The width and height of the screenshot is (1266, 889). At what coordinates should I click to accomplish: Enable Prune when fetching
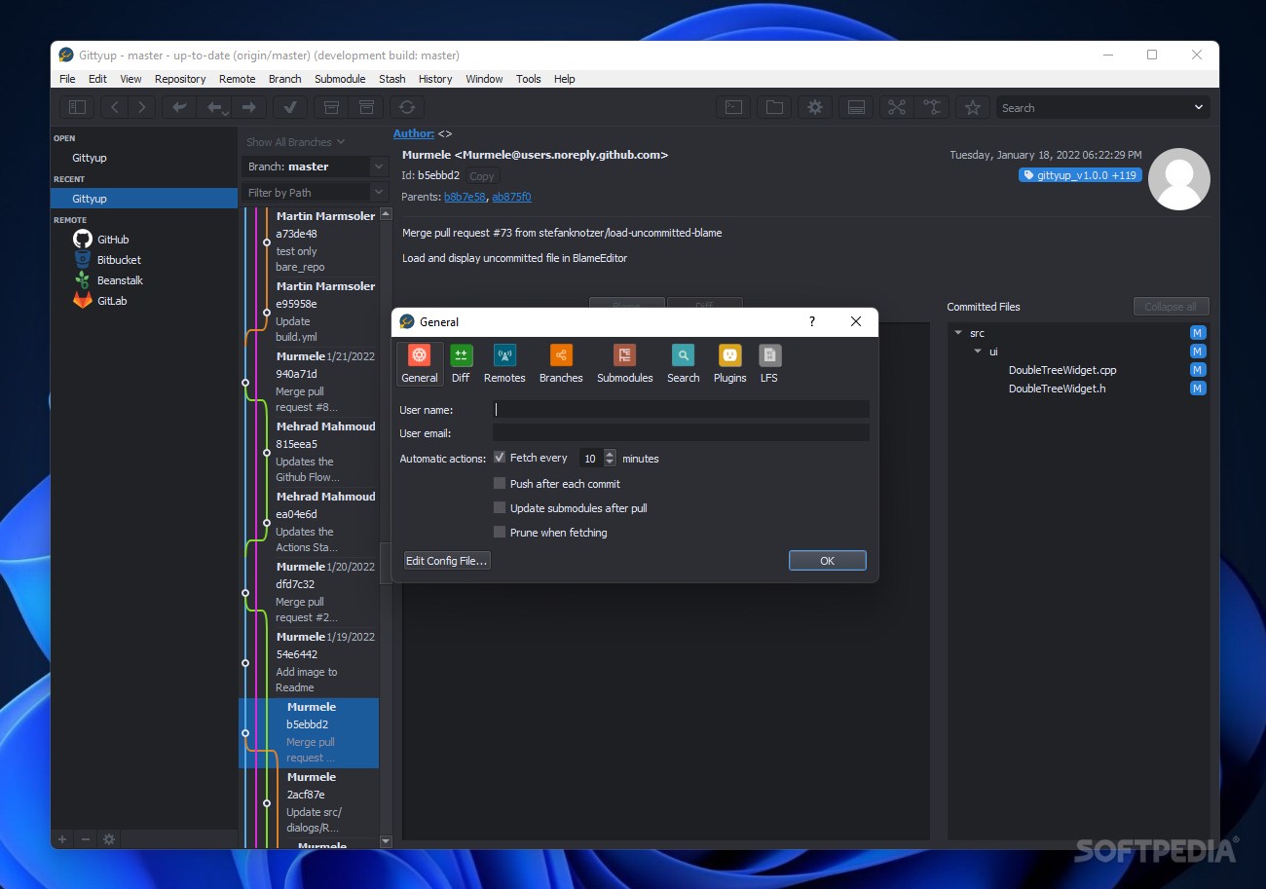[500, 532]
